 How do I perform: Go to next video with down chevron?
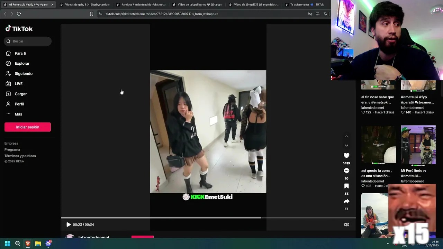coord(346,145)
